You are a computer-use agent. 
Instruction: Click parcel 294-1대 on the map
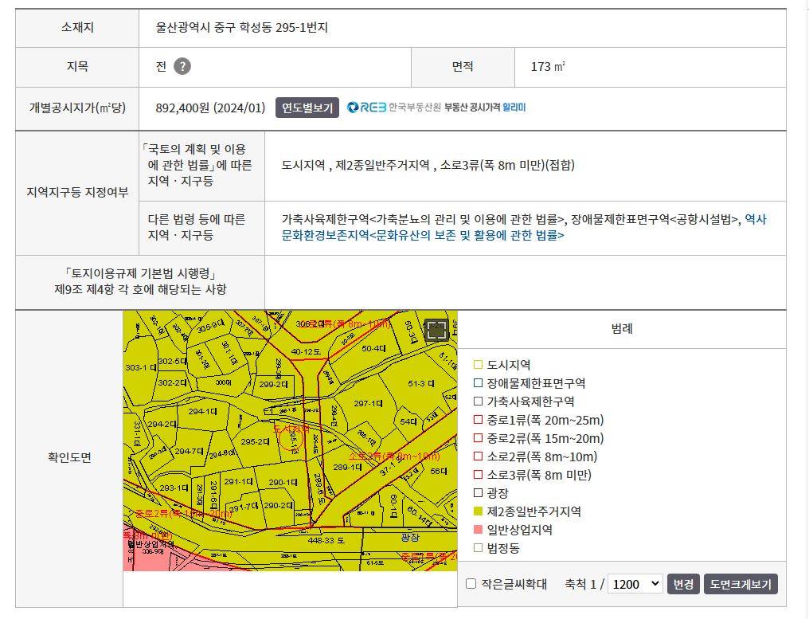point(202,411)
